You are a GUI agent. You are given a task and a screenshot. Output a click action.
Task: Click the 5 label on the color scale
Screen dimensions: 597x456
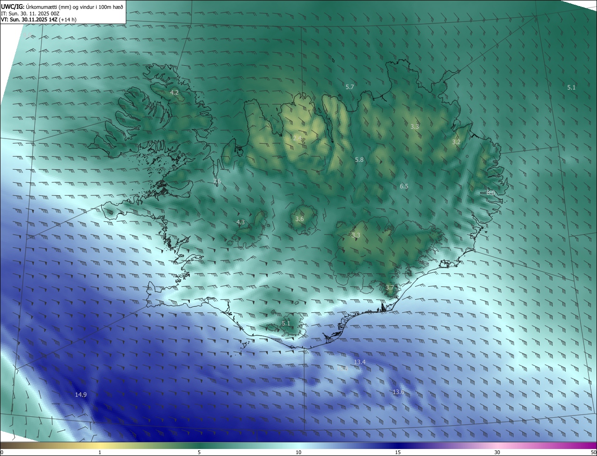(199, 452)
